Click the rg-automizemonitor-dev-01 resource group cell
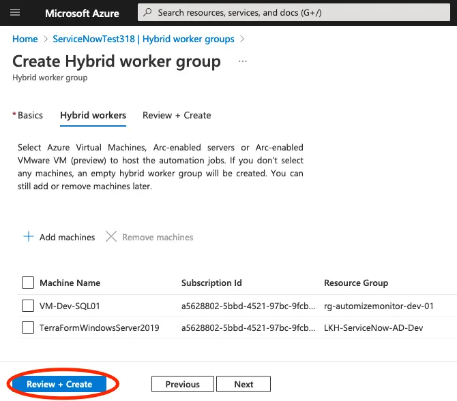Screen dimensions: 457x401 tap(379, 306)
